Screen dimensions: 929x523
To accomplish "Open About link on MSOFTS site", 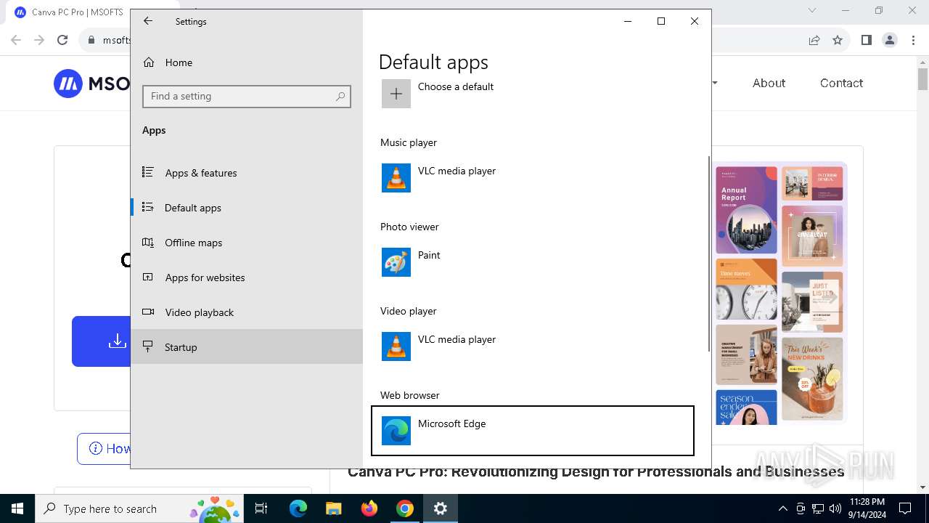I will (769, 83).
